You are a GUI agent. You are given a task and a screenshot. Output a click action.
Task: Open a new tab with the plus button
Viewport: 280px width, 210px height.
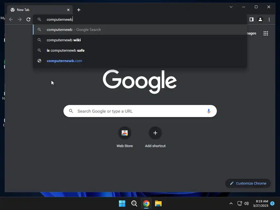point(79,10)
